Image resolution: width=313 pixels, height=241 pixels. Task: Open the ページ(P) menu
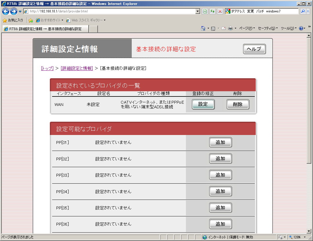tap(247, 28)
